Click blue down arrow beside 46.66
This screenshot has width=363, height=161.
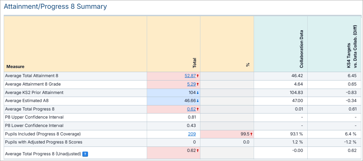[198, 101]
